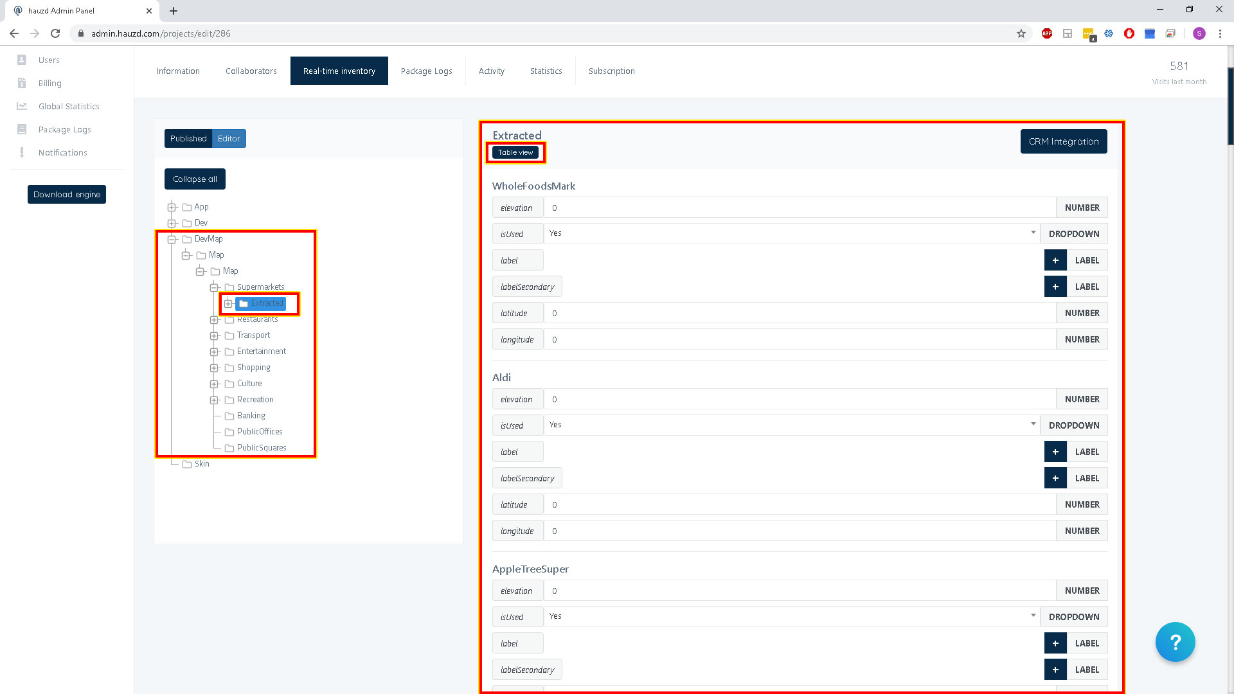1234x694 pixels.
Task: Switch to Published view toggle
Action: [x=188, y=139]
